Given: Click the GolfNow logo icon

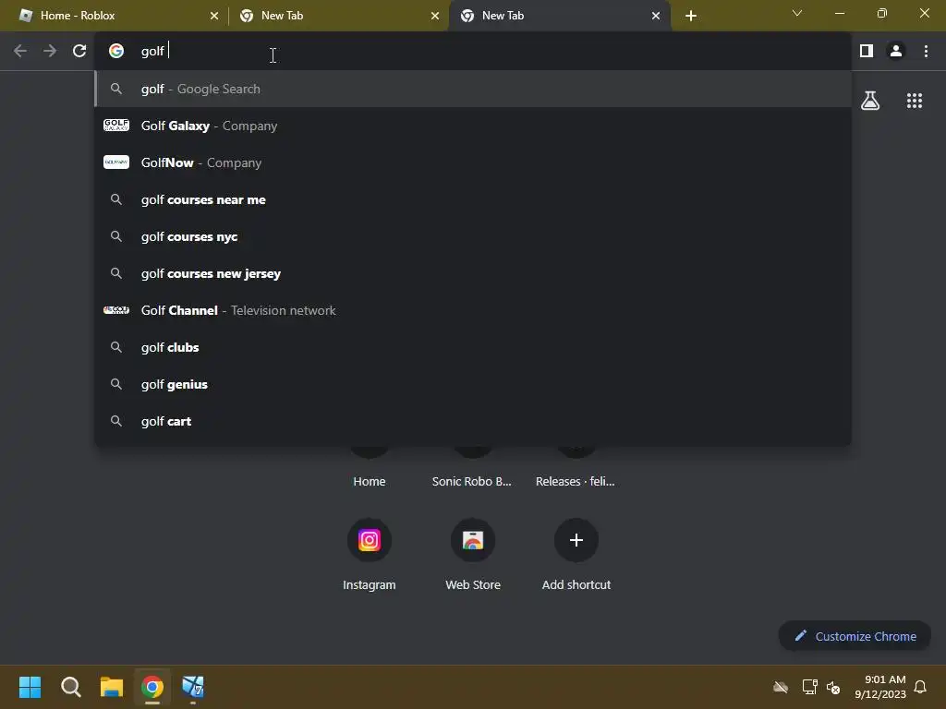Looking at the screenshot, I should click(116, 162).
